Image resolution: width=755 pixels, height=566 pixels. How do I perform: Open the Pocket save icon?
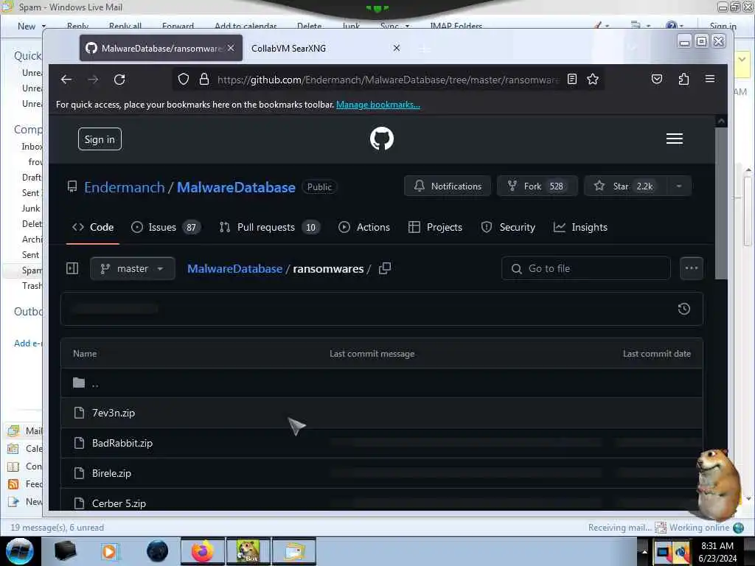(657, 79)
